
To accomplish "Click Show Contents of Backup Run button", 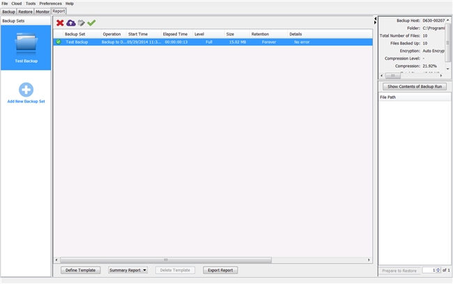I will [x=415, y=86].
